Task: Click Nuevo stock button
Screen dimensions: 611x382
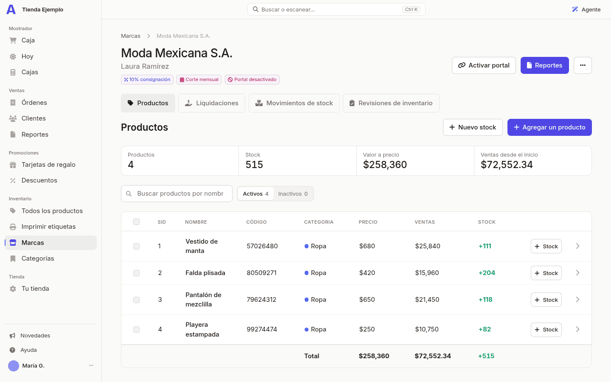Action: click(x=473, y=127)
